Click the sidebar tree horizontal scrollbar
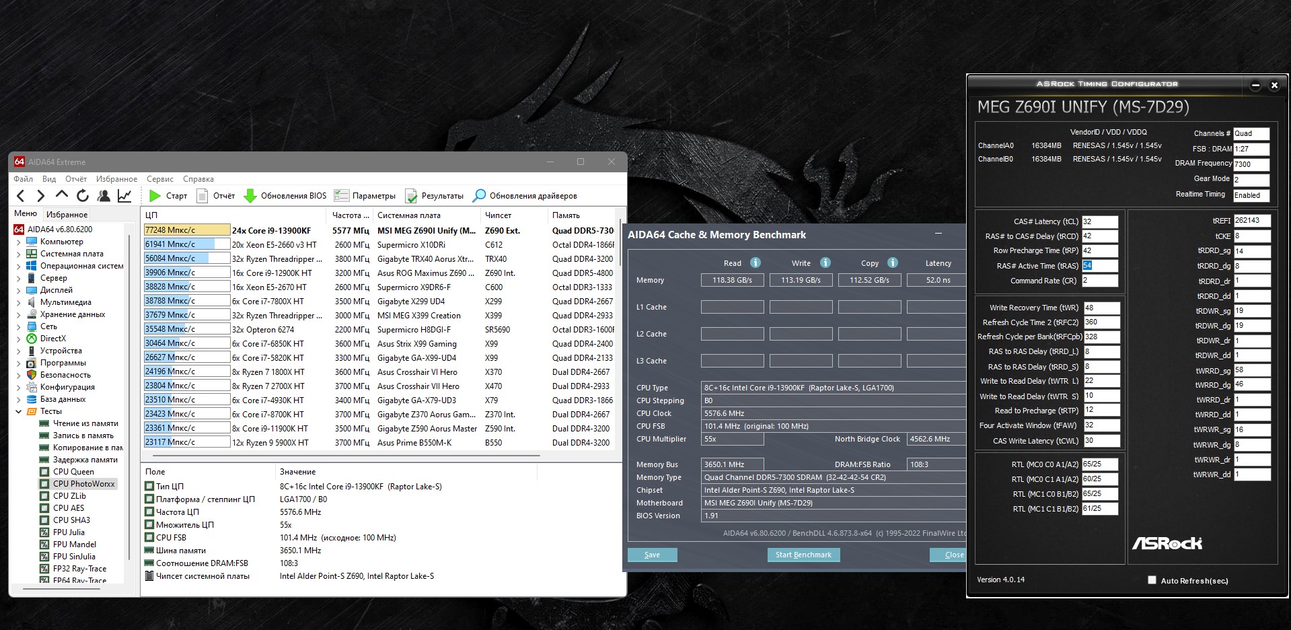Viewport: 1291px width, 630px height. 62,588
